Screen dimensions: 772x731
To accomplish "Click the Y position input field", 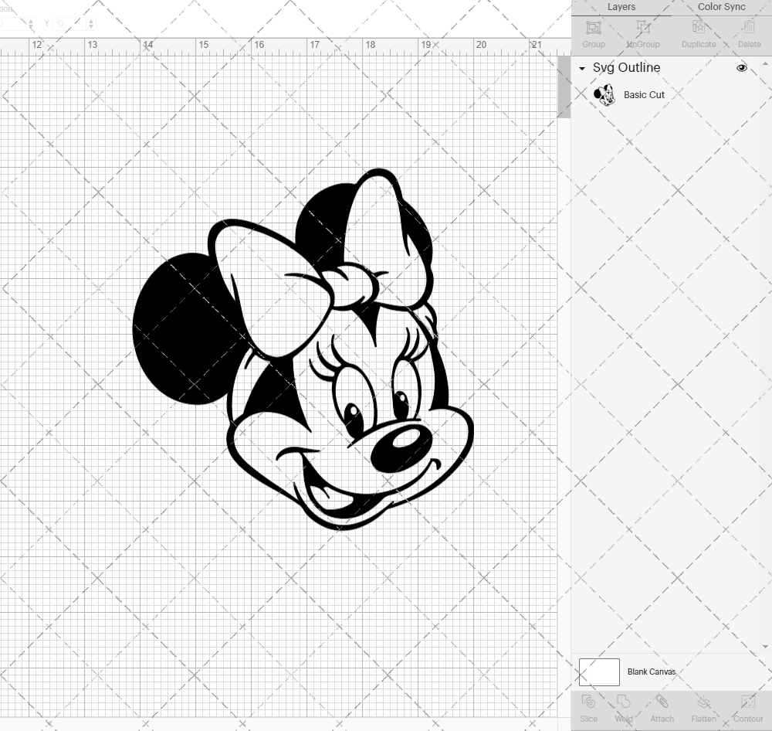I will pyautogui.click(x=70, y=23).
